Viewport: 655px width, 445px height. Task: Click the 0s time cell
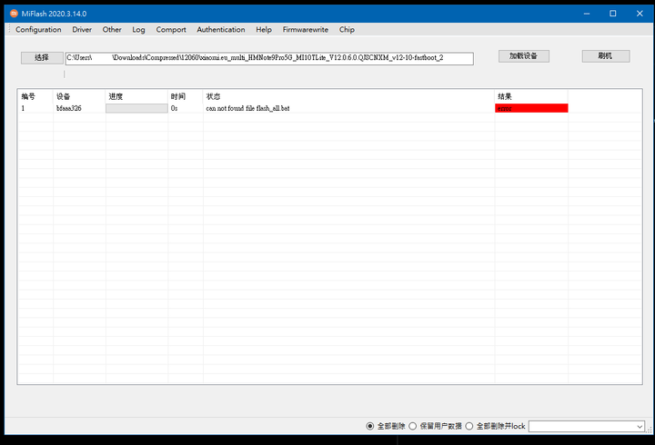[x=174, y=108]
